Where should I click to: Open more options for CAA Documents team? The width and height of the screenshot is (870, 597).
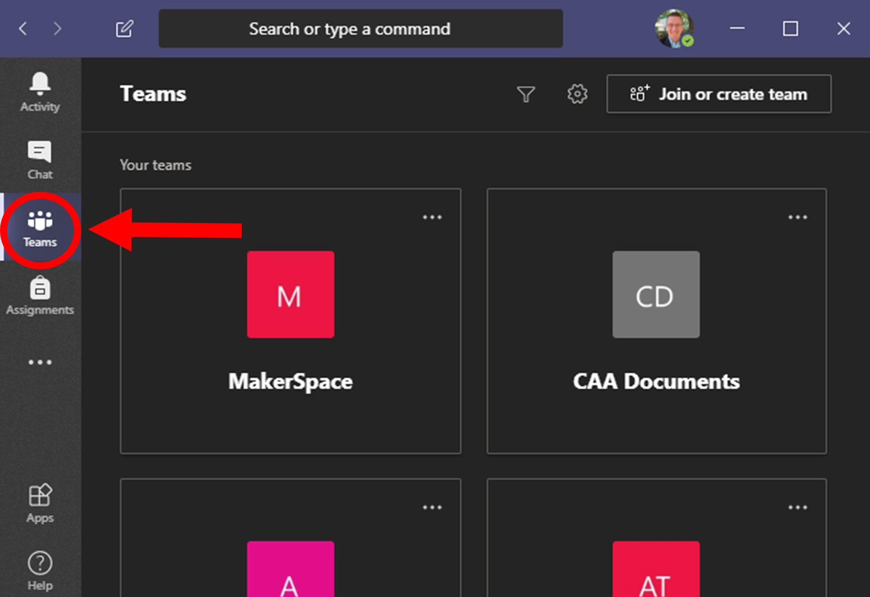798,217
